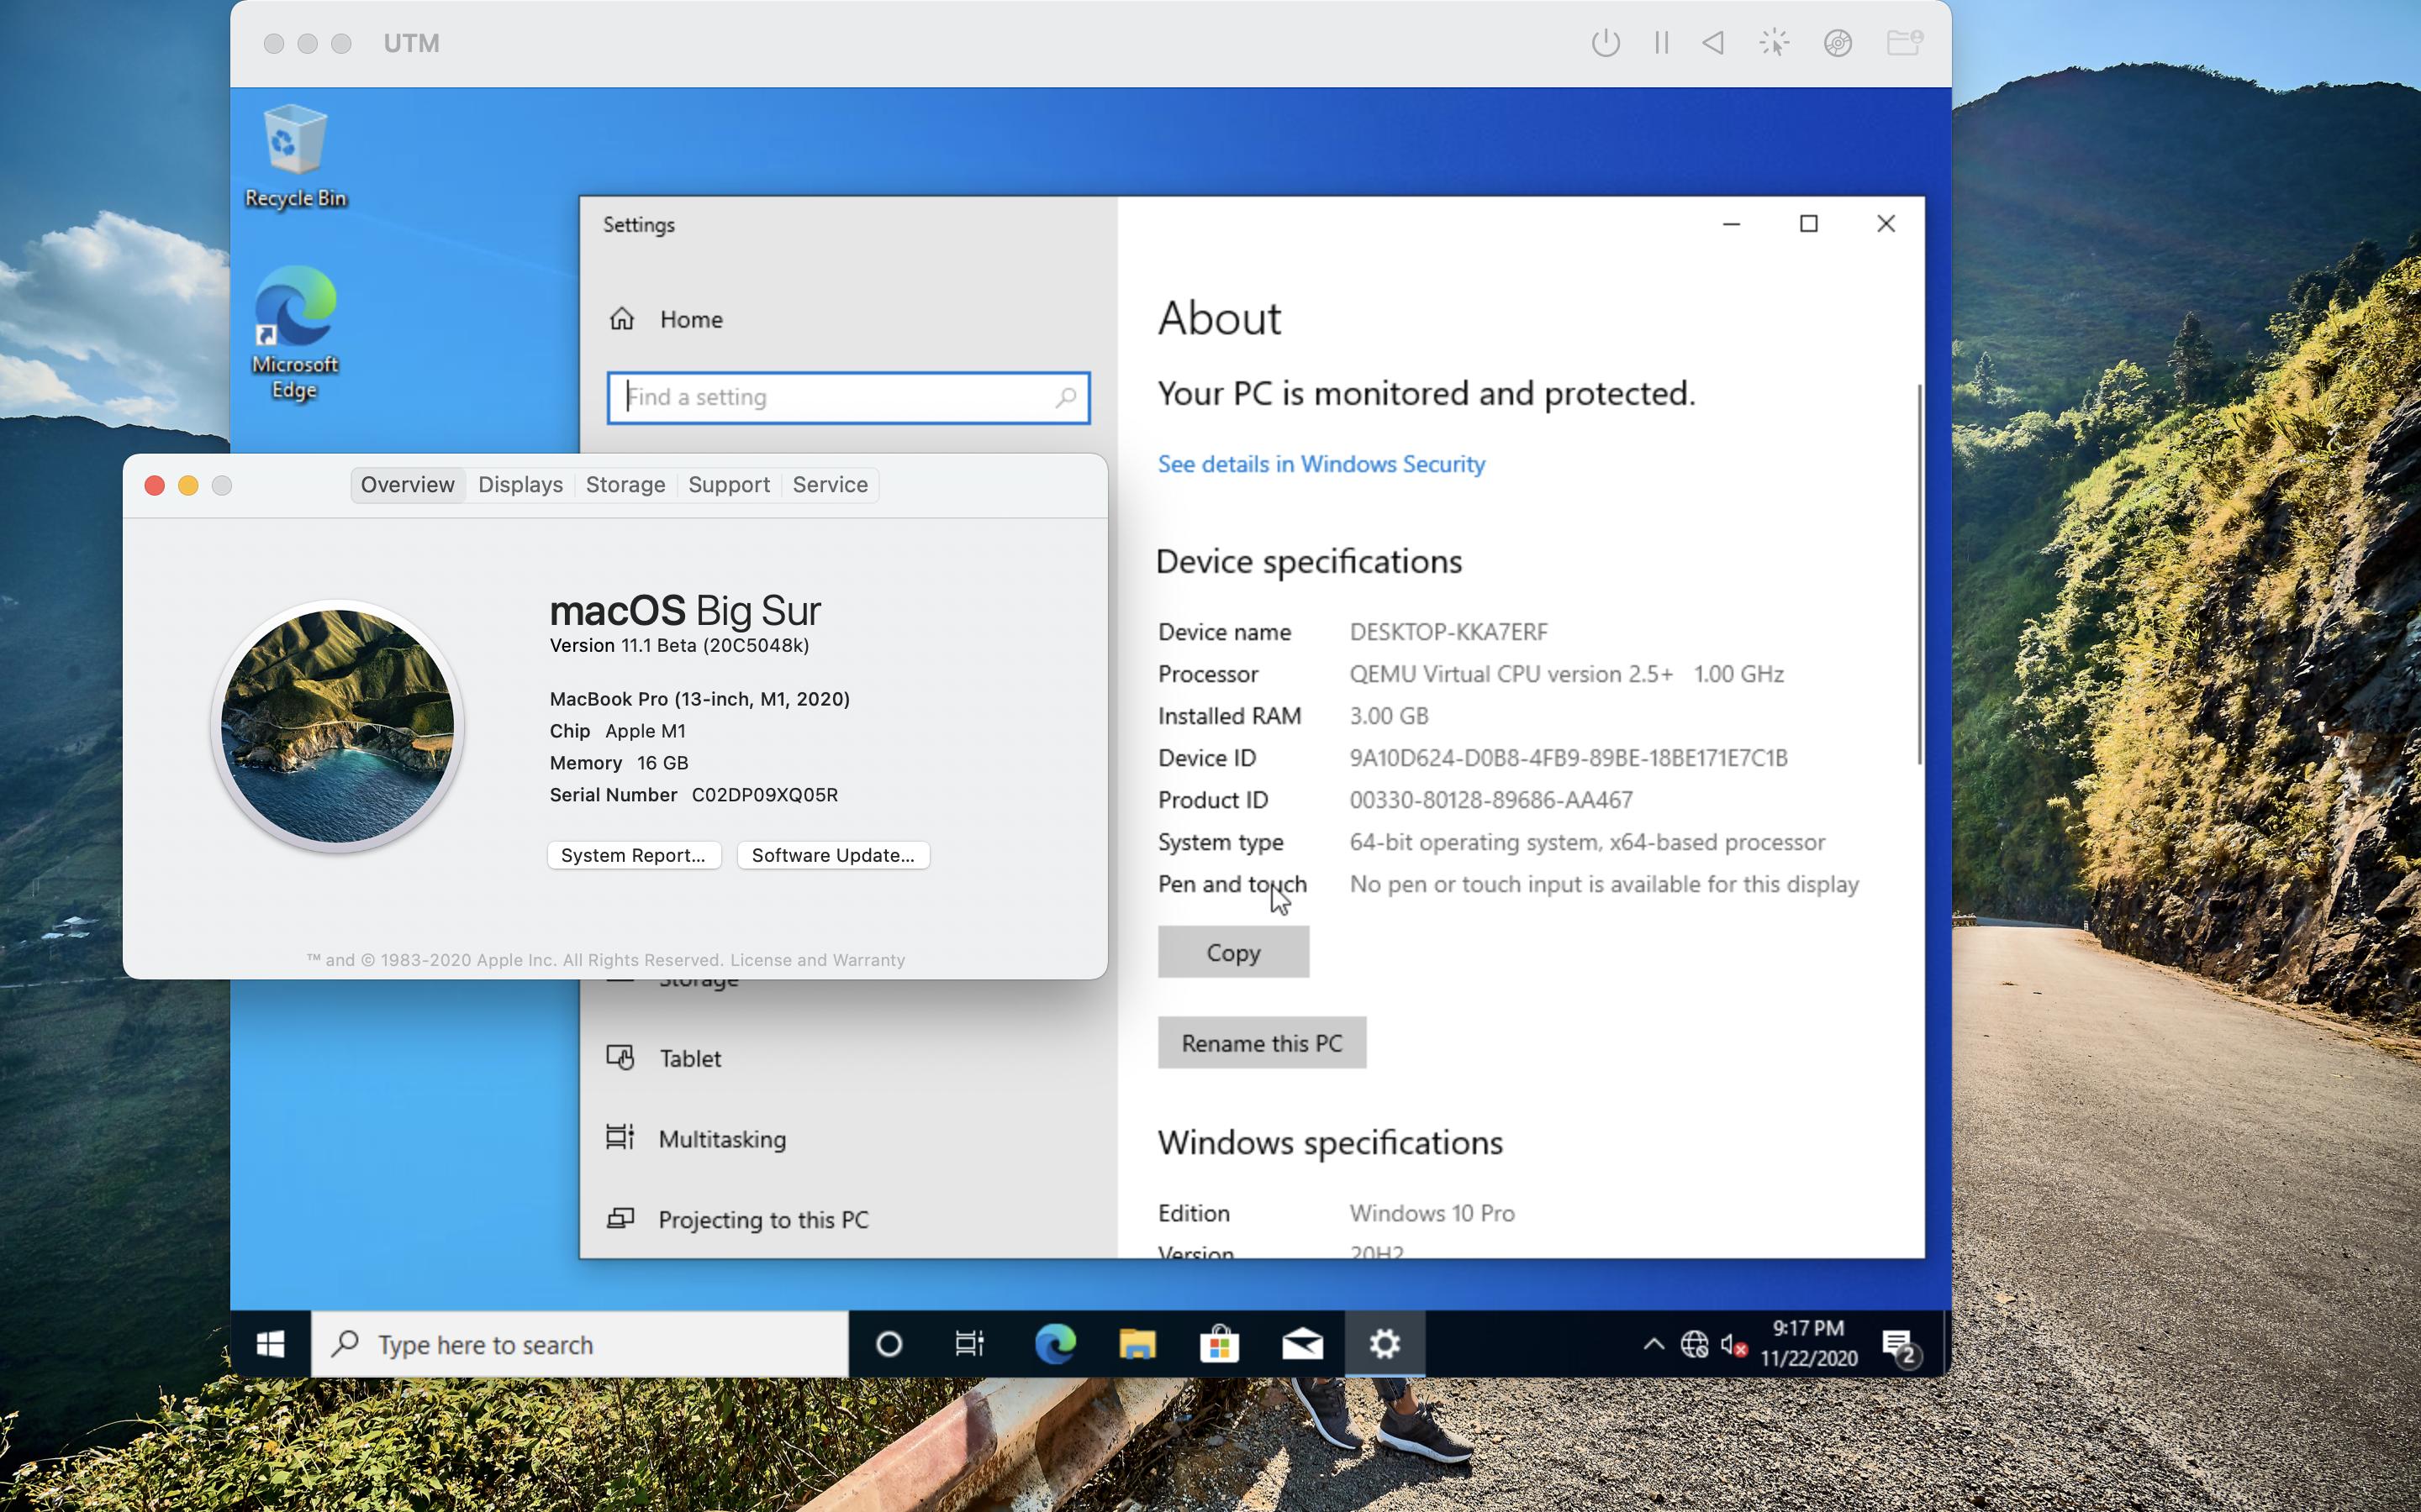Viewport: 2421px width, 1512px height.
Task: Show hidden system tray icons chevron
Action: 1654,1344
